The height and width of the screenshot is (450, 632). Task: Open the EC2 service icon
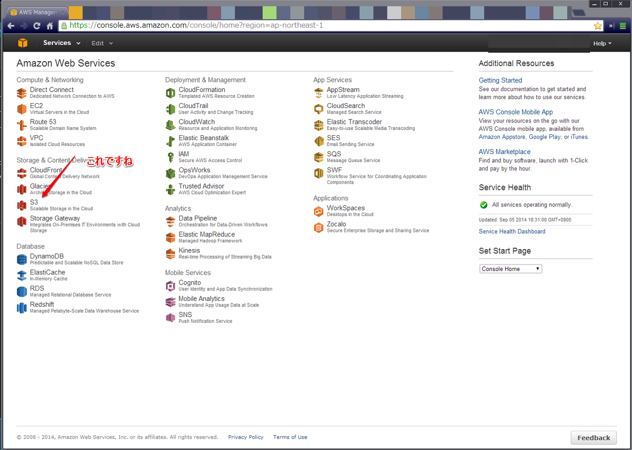[x=22, y=109]
